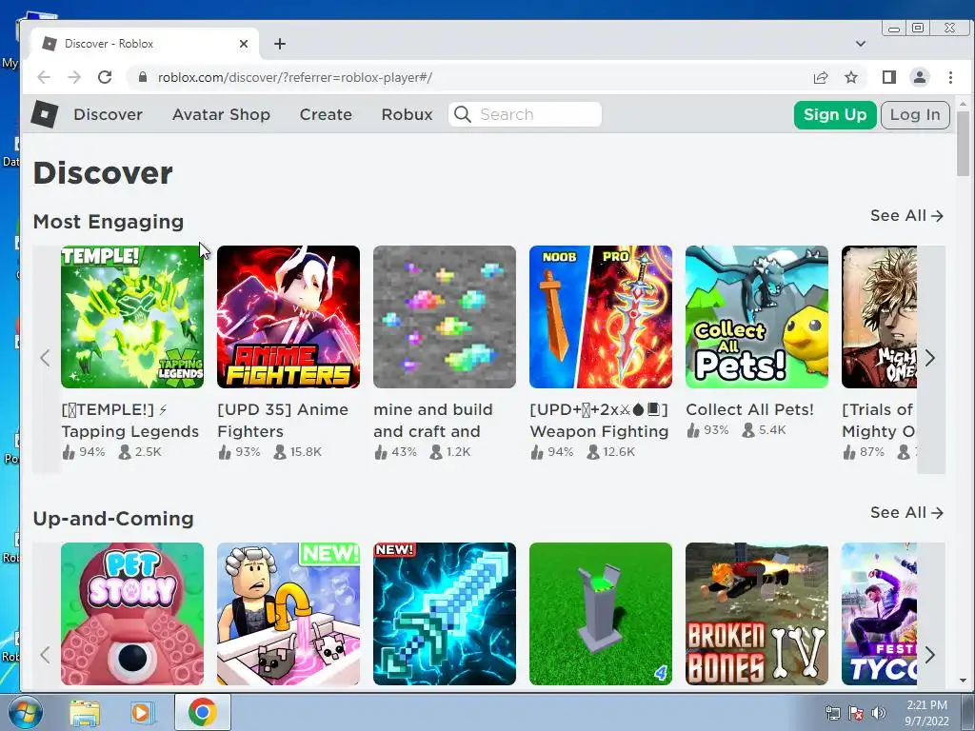Open Weapon Fighting noob/pro thumbnail
The height and width of the screenshot is (731, 975).
pyautogui.click(x=601, y=317)
